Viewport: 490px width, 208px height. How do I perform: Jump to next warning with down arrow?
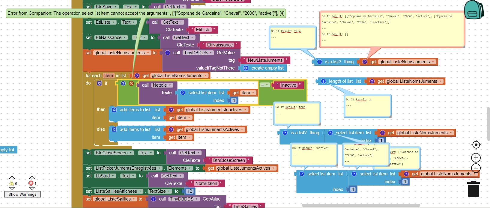[12, 189]
